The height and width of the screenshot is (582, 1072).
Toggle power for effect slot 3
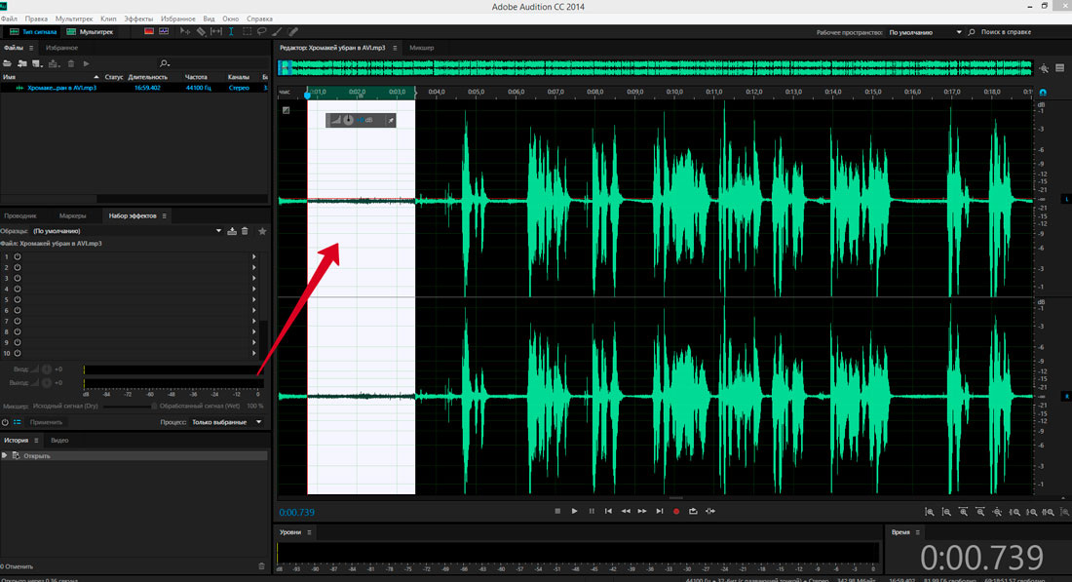18,279
